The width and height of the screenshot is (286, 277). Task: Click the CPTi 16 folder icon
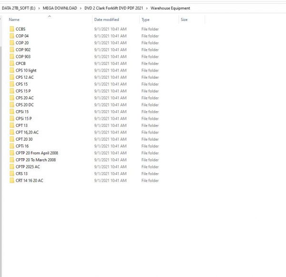12,146
